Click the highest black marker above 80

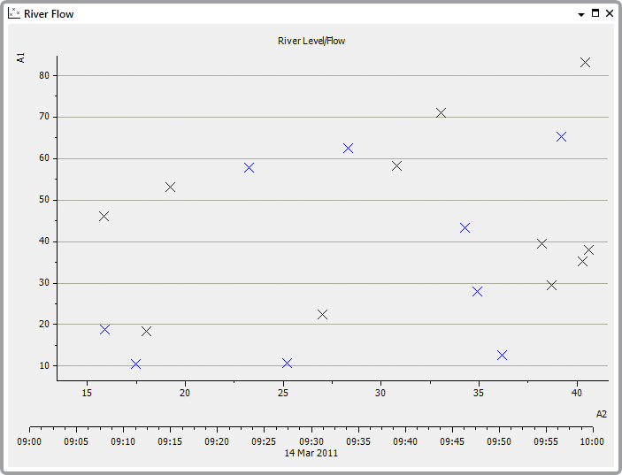[x=585, y=63]
